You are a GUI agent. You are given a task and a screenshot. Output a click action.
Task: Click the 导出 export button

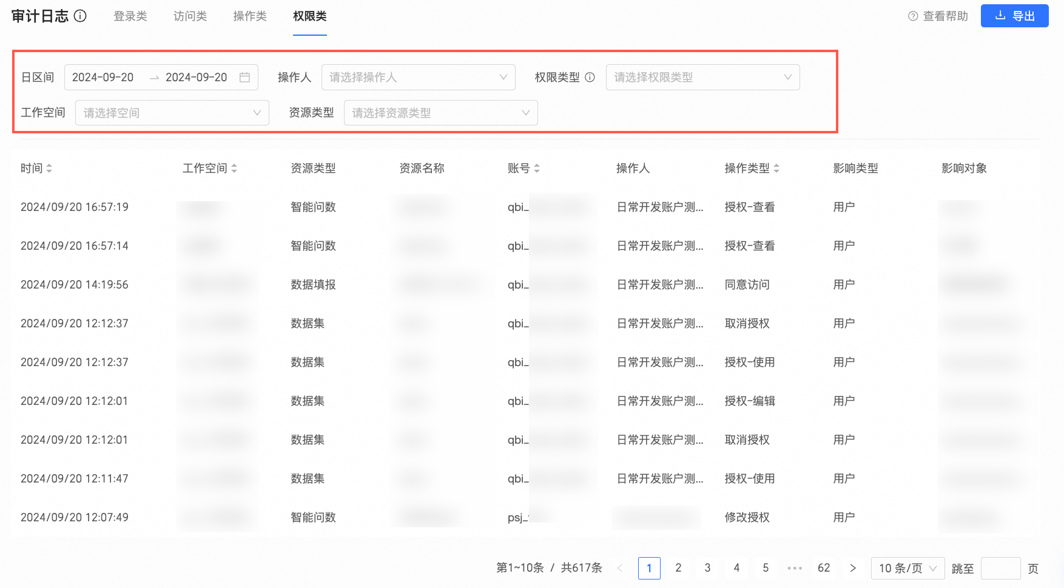1014,16
